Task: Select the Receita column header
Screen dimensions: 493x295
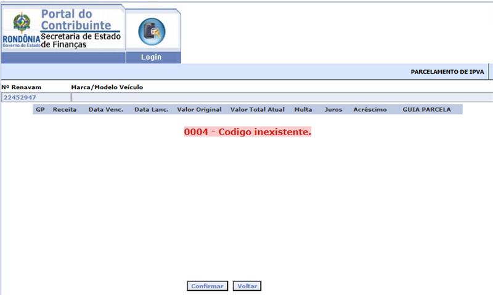Action: click(x=65, y=109)
